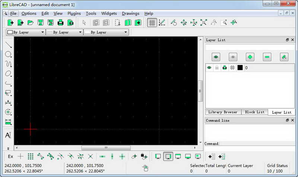298x177 pixels.
Task: Click layer 0 black color swatch
Action: (x=240, y=68)
